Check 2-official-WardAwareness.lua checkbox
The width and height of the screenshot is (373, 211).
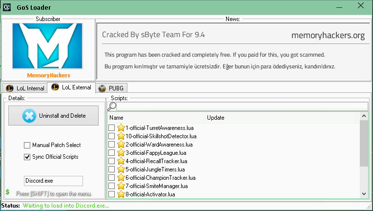pyautogui.click(x=112, y=145)
